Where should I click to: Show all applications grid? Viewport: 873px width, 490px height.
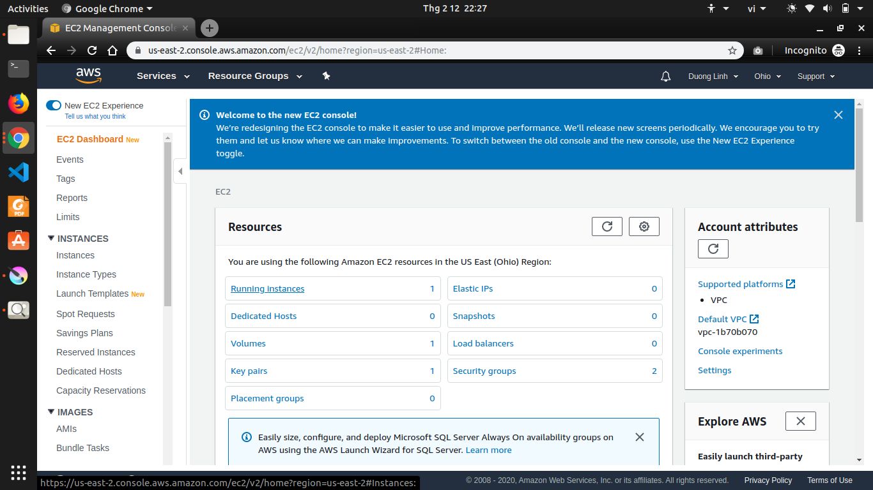pyautogui.click(x=19, y=473)
